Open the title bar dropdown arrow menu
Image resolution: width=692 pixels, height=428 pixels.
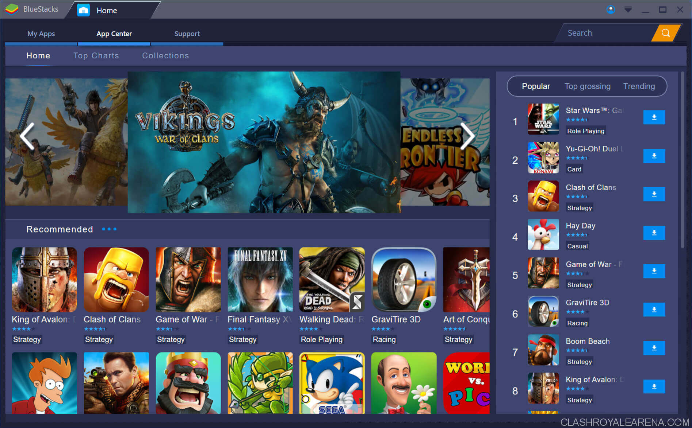pyautogui.click(x=628, y=10)
